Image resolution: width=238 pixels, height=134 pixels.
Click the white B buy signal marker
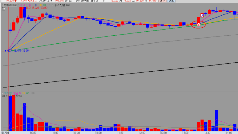tap(199, 24)
